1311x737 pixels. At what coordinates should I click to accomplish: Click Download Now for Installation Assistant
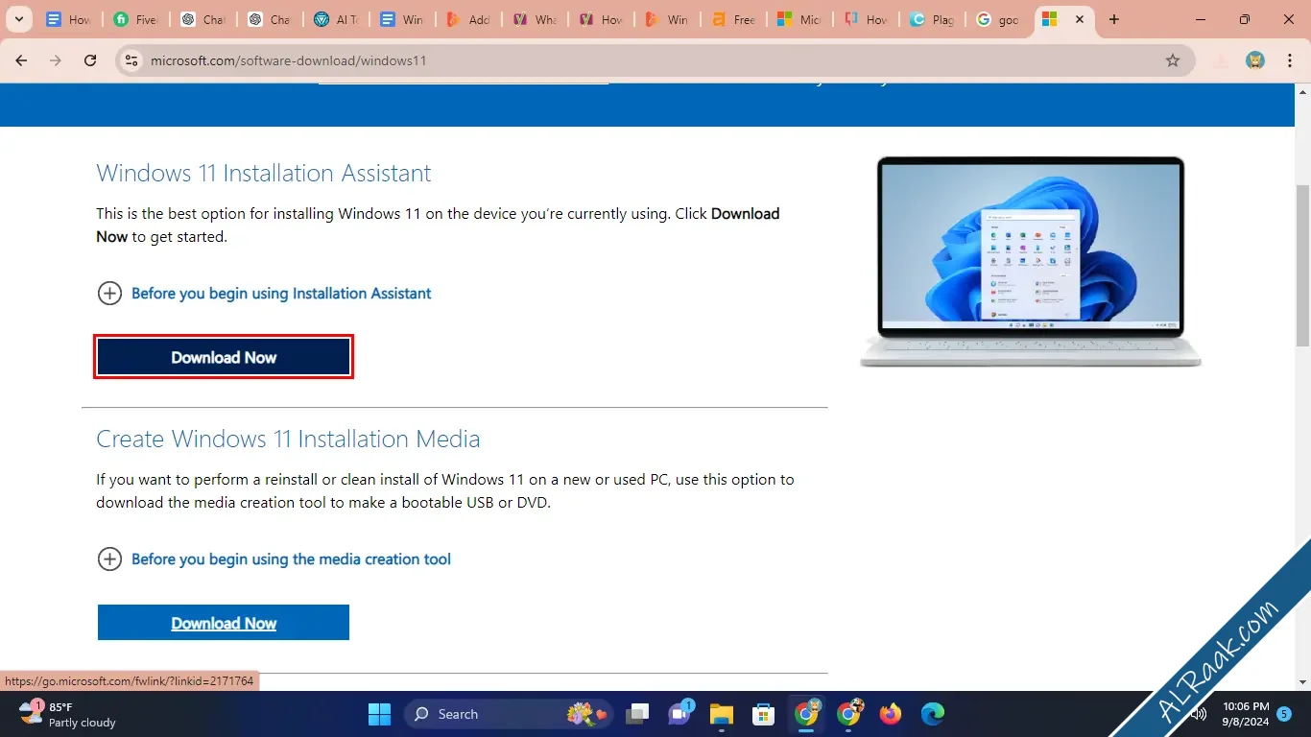(x=224, y=357)
